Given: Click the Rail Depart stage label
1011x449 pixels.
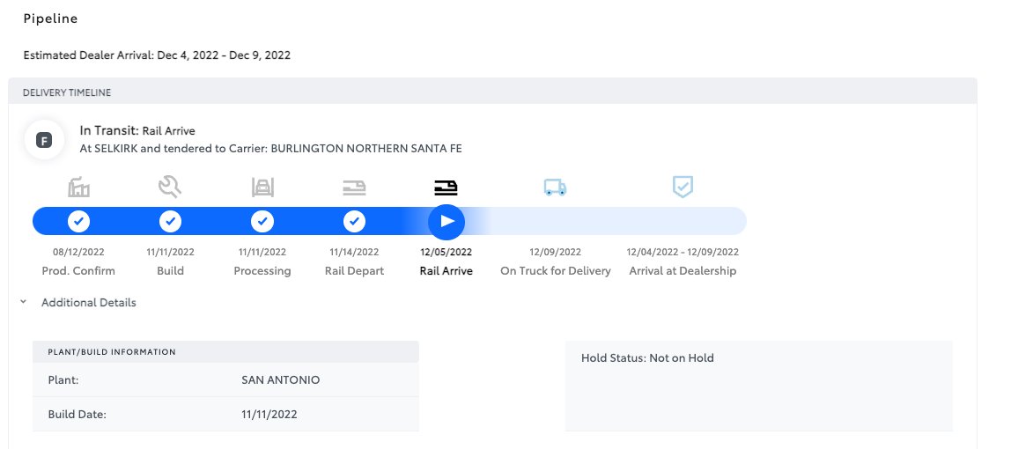Looking at the screenshot, I should [x=354, y=271].
